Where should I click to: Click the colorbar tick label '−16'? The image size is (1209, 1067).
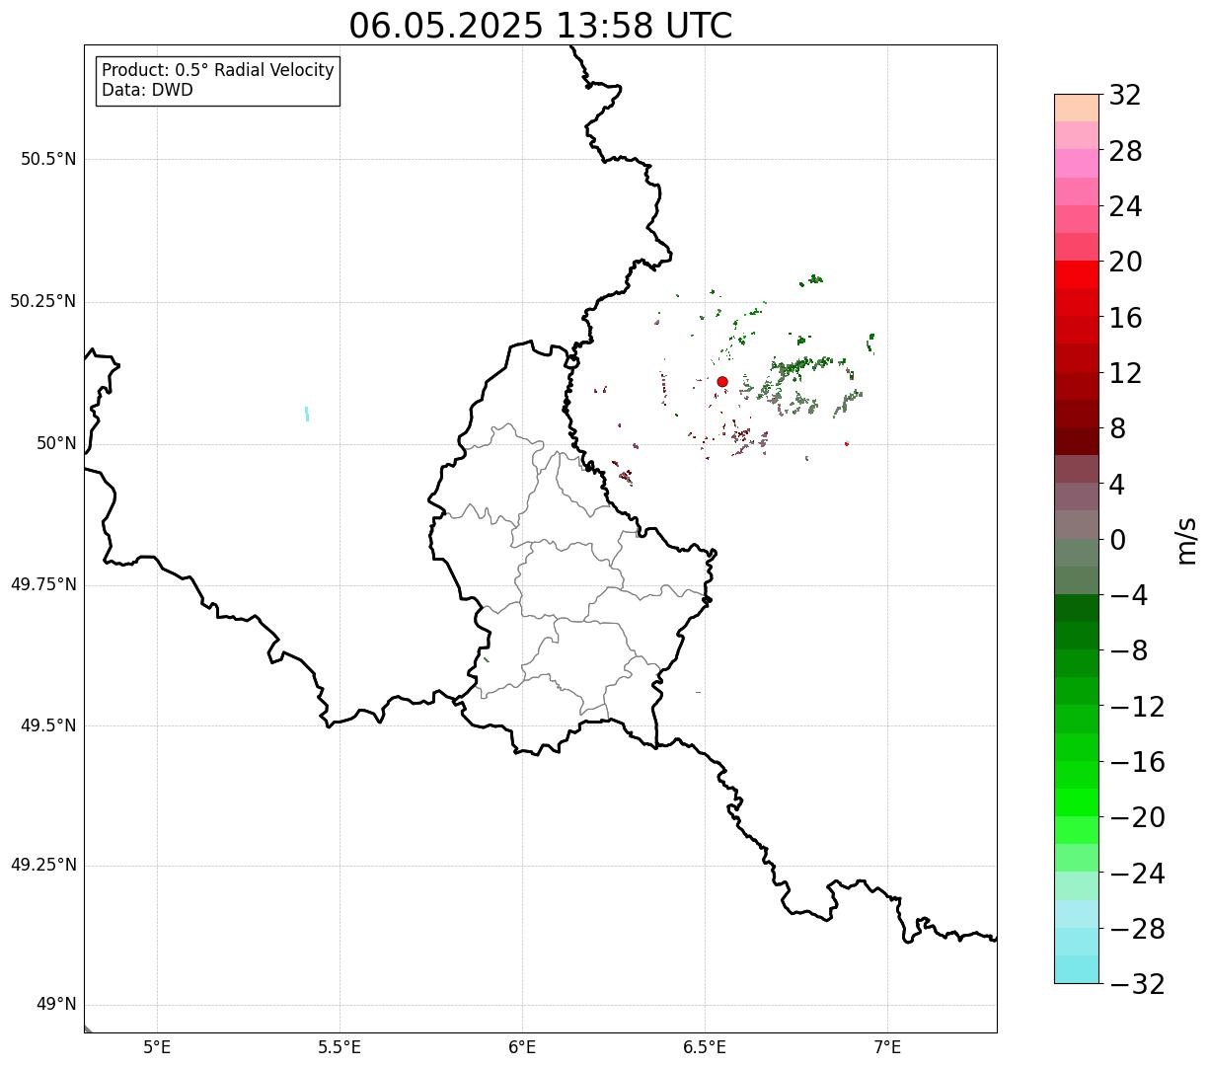(x=1137, y=762)
